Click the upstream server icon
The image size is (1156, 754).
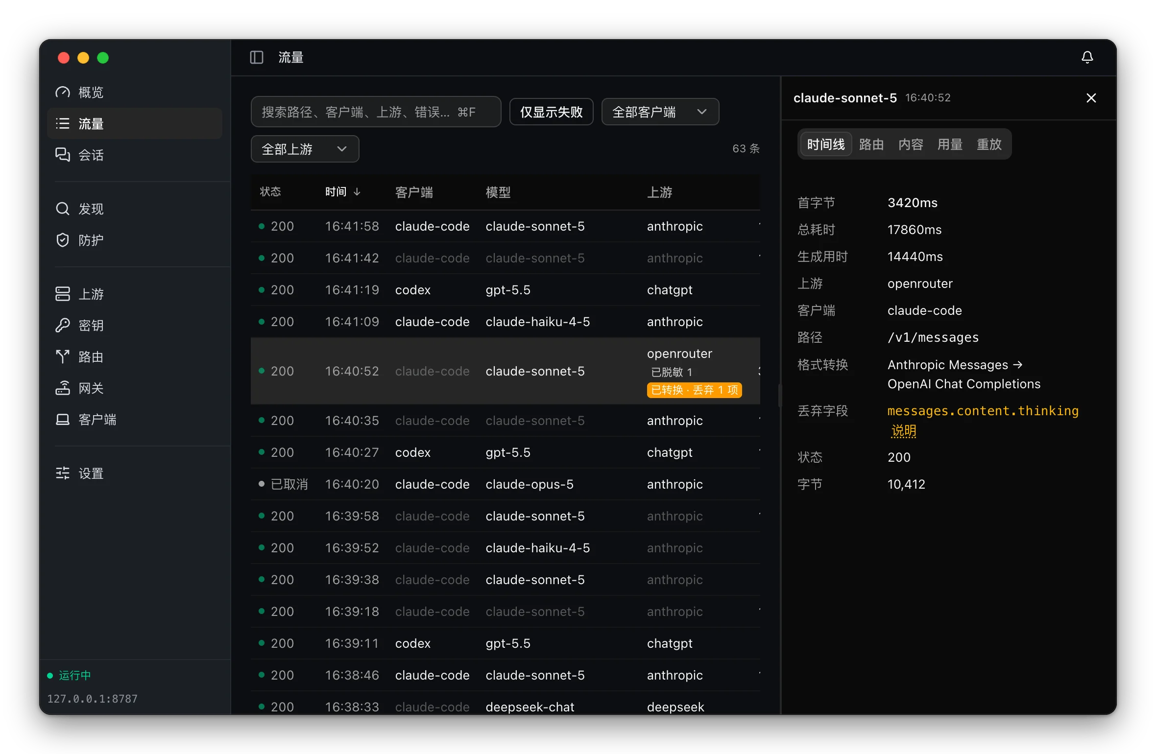pos(63,294)
